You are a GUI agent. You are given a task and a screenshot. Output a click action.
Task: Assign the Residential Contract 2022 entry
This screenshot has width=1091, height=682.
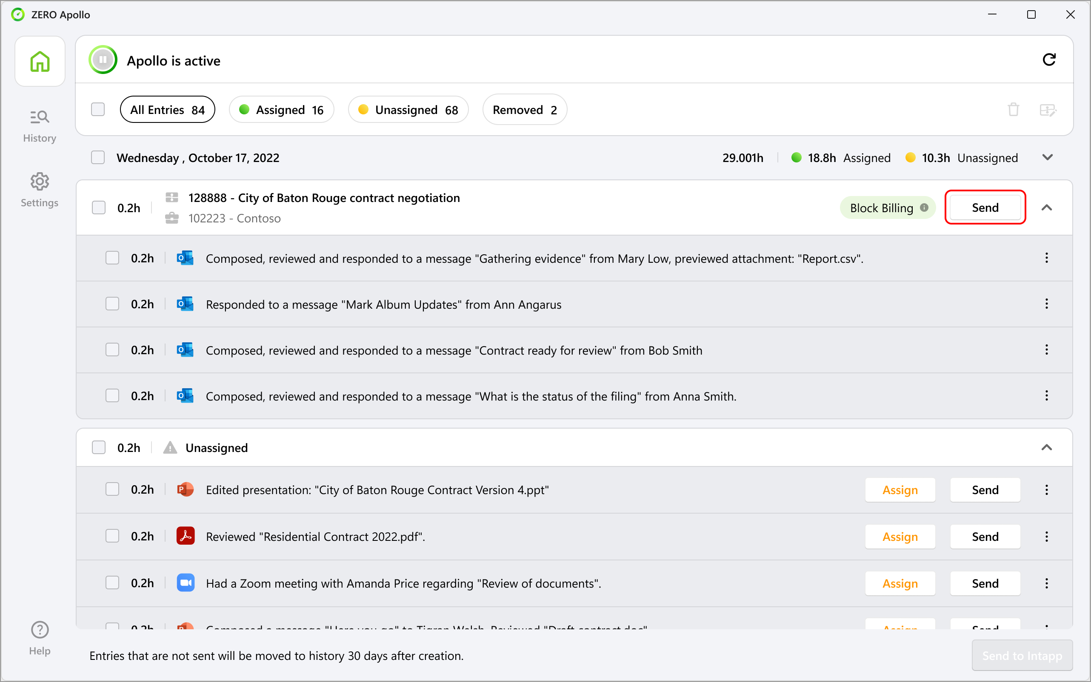(900, 536)
